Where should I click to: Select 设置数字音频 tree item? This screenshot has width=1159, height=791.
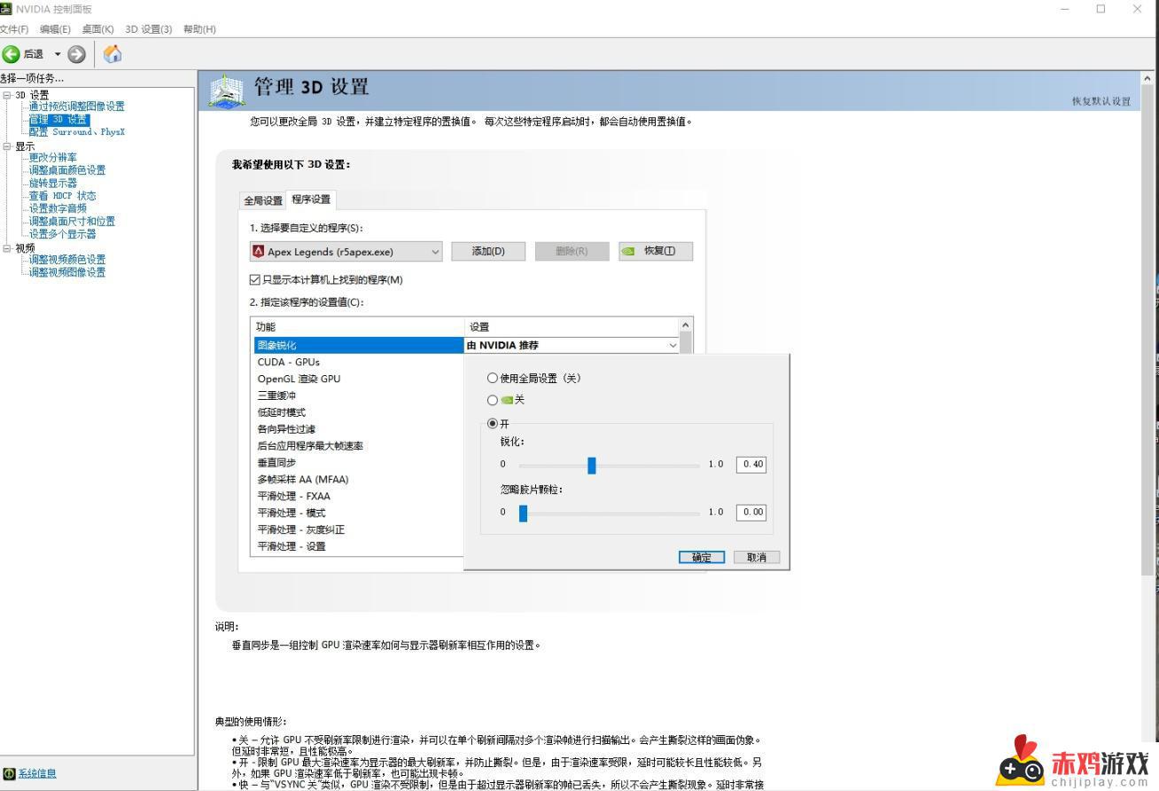[x=58, y=208]
